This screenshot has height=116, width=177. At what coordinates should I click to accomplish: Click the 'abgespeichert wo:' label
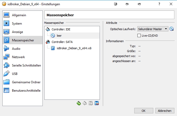coord(124,56)
